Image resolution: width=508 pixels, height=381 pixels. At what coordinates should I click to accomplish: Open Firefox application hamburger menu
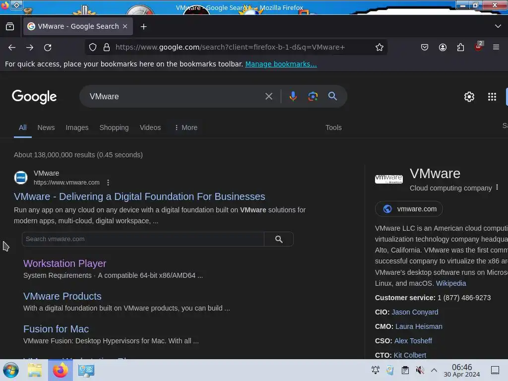pyautogui.click(x=496, y=47)
